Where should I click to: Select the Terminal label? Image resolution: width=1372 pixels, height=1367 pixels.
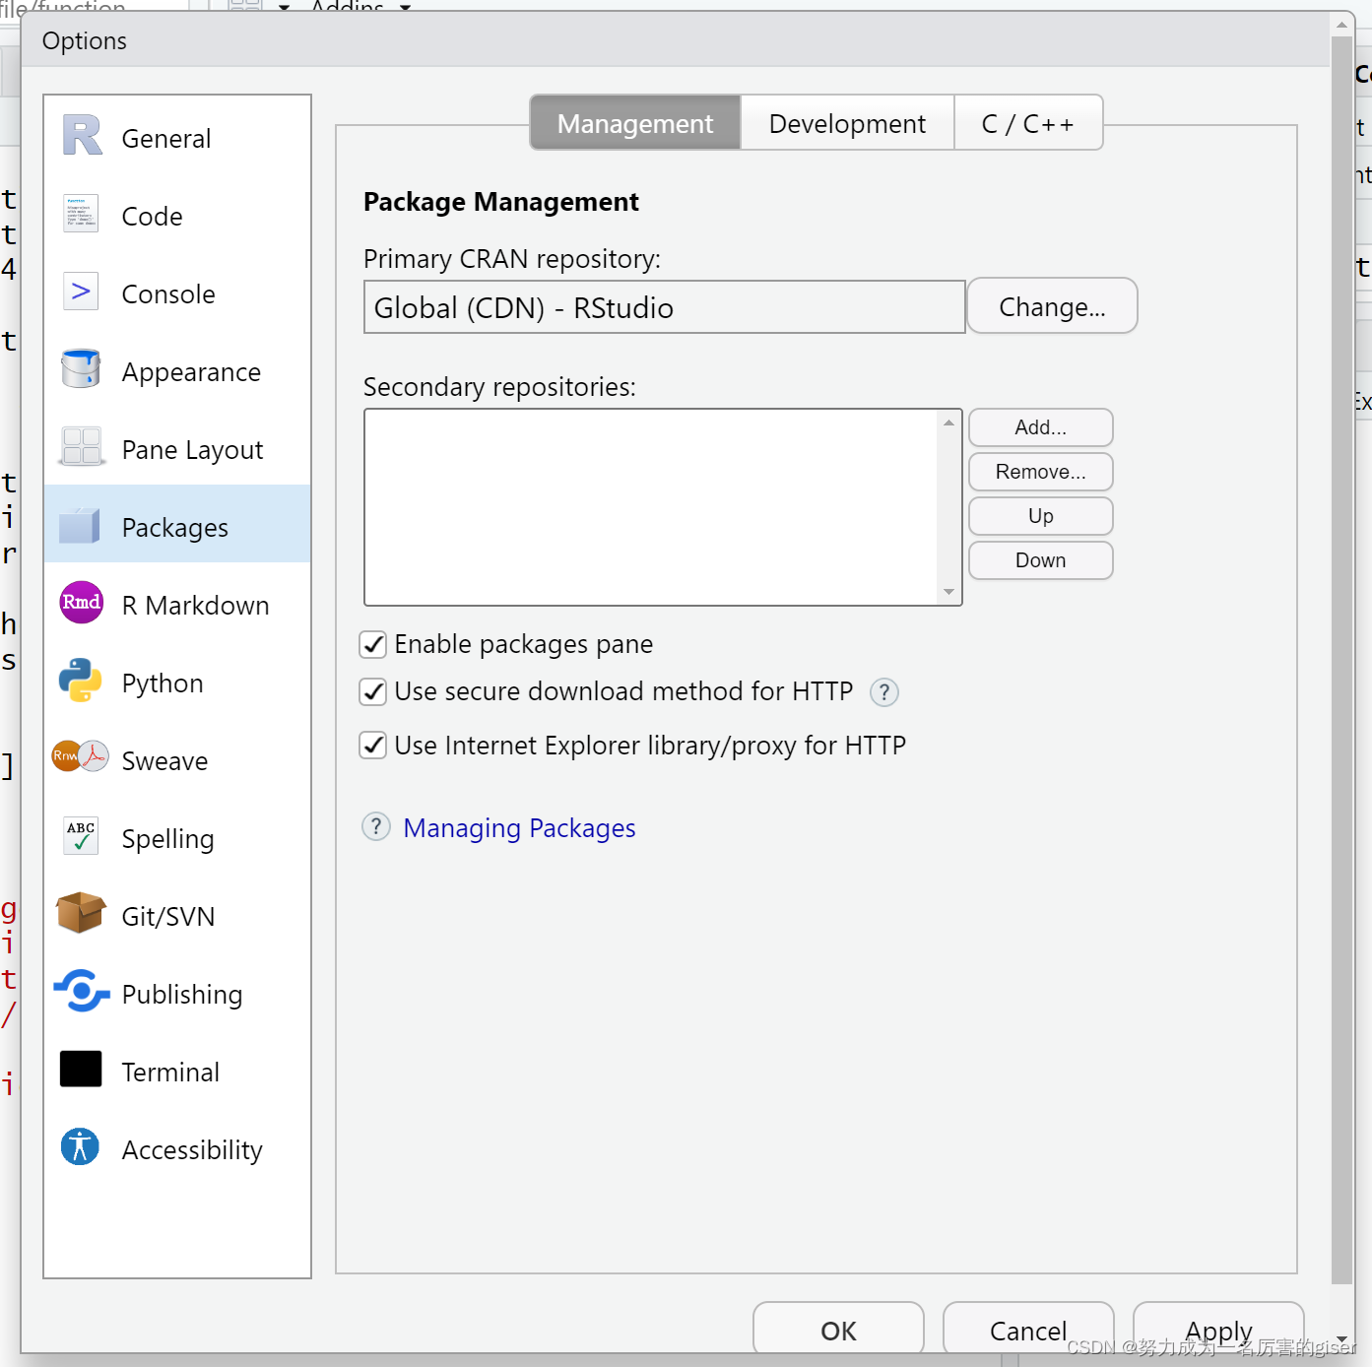(170, 1073)
